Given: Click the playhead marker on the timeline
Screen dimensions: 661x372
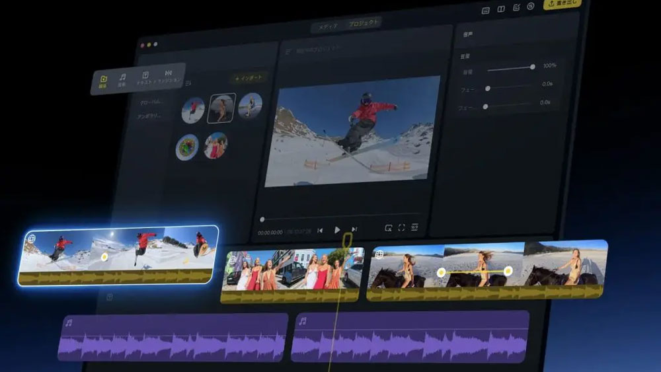Looking at the screenshot, I should 344,254.
